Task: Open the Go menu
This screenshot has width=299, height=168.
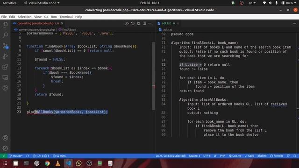Action: [46, 17]
